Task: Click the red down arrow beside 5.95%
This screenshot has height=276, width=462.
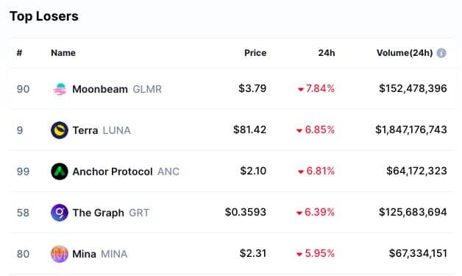Action: click(299, 254)
